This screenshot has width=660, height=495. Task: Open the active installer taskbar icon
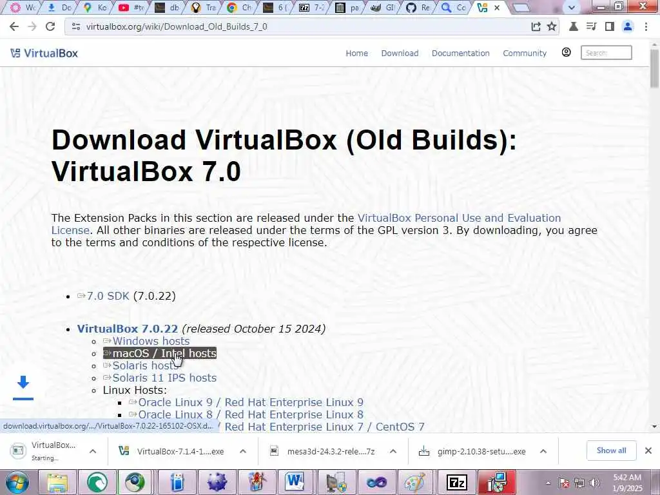[497, 482]
